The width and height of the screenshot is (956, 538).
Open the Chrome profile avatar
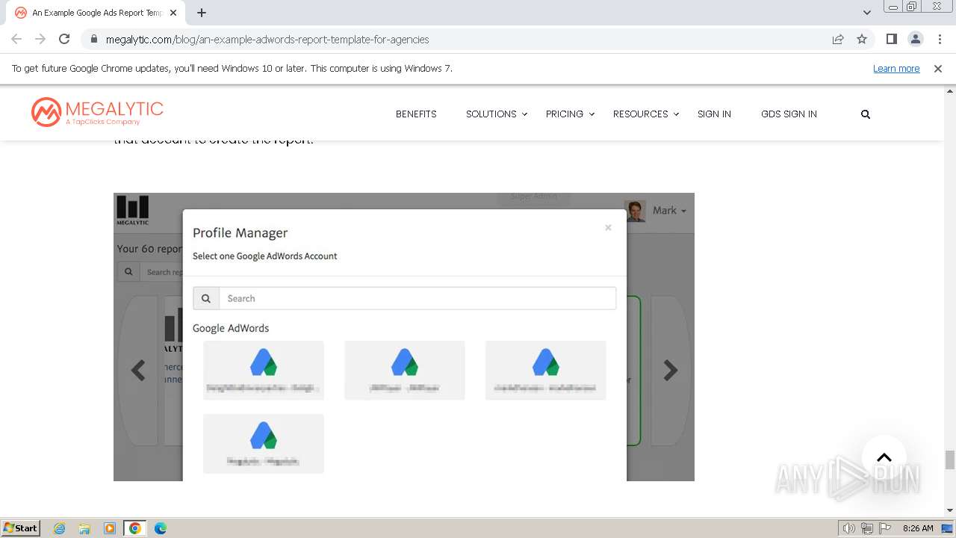click(916, 39)
